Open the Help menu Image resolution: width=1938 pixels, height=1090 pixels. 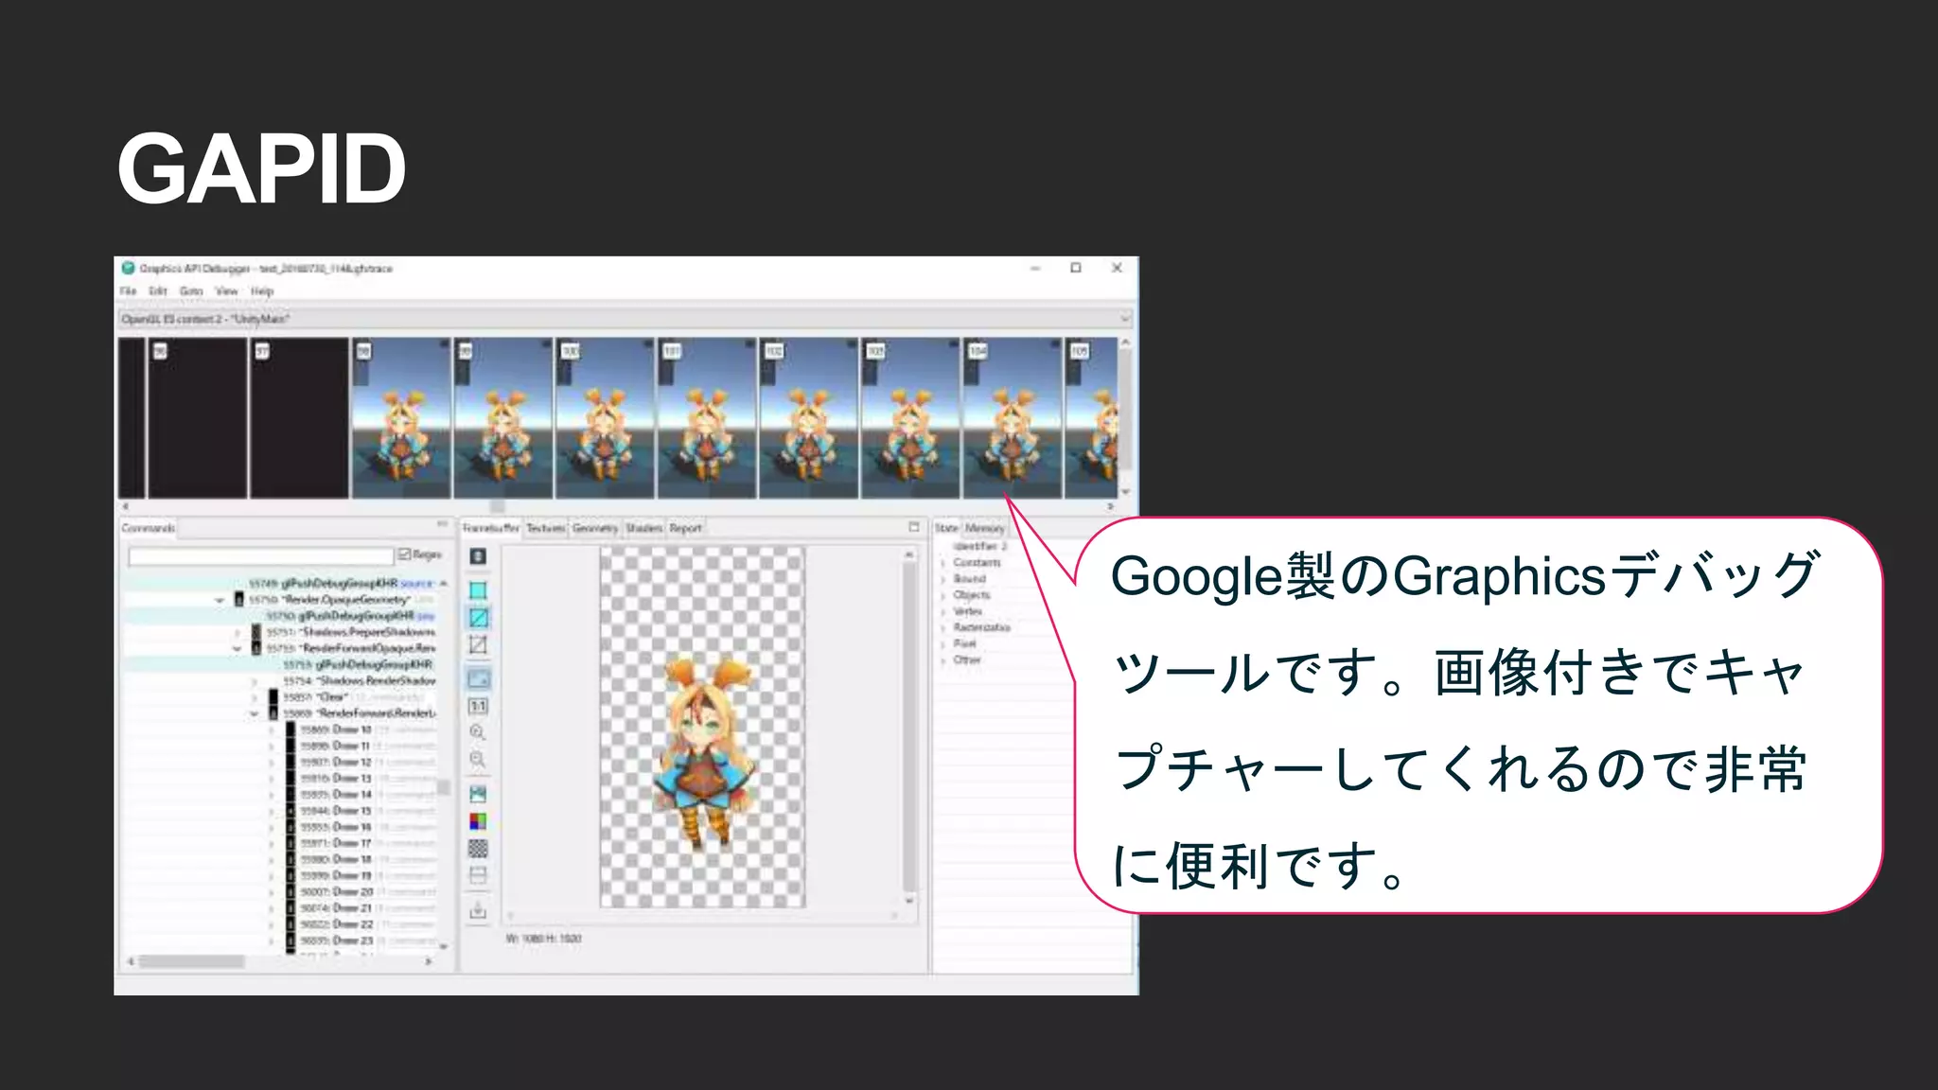tap(262, 291)
